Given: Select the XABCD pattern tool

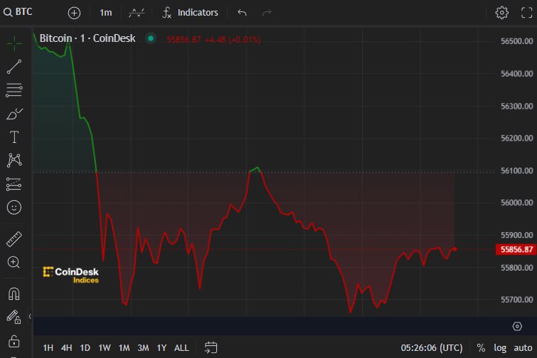Looking at the screenshot, I should pyautogui.click(x=14, y=160).
